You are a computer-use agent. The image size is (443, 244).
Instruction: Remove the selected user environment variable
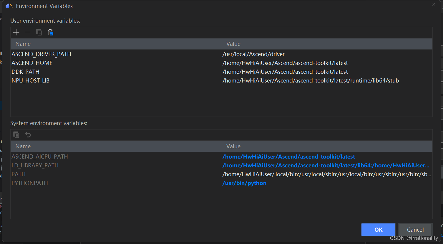28,32
